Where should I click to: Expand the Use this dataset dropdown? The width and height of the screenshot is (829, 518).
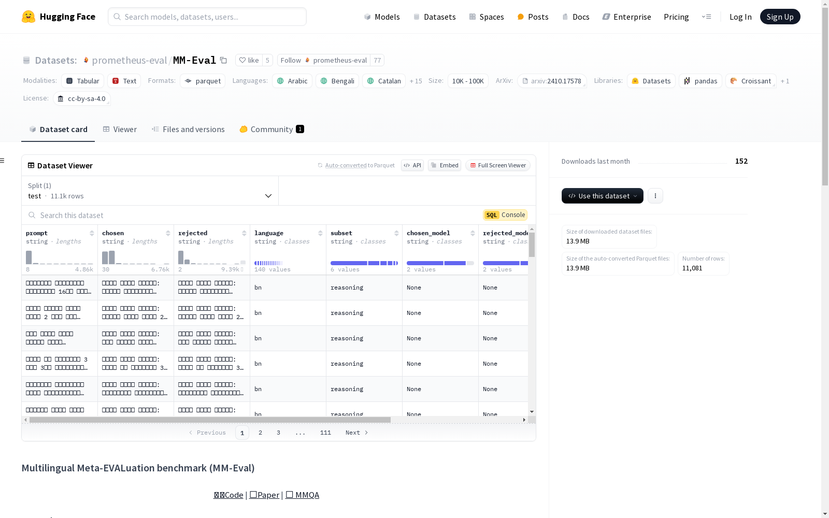(x=603, y=196)
